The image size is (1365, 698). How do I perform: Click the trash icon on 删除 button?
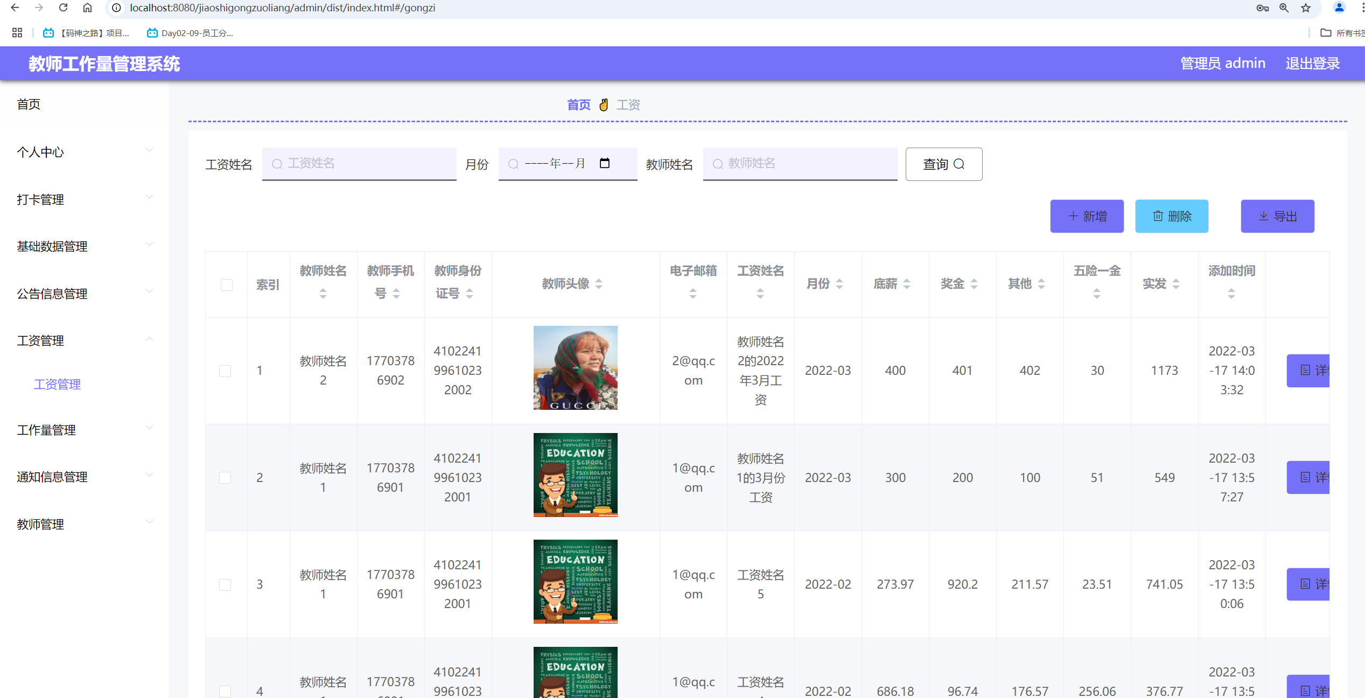pos(1159,215)
